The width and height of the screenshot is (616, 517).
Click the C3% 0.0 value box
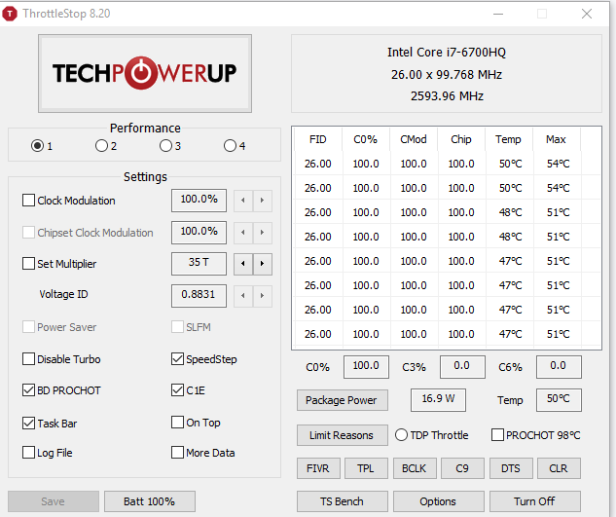coord(462,367)
